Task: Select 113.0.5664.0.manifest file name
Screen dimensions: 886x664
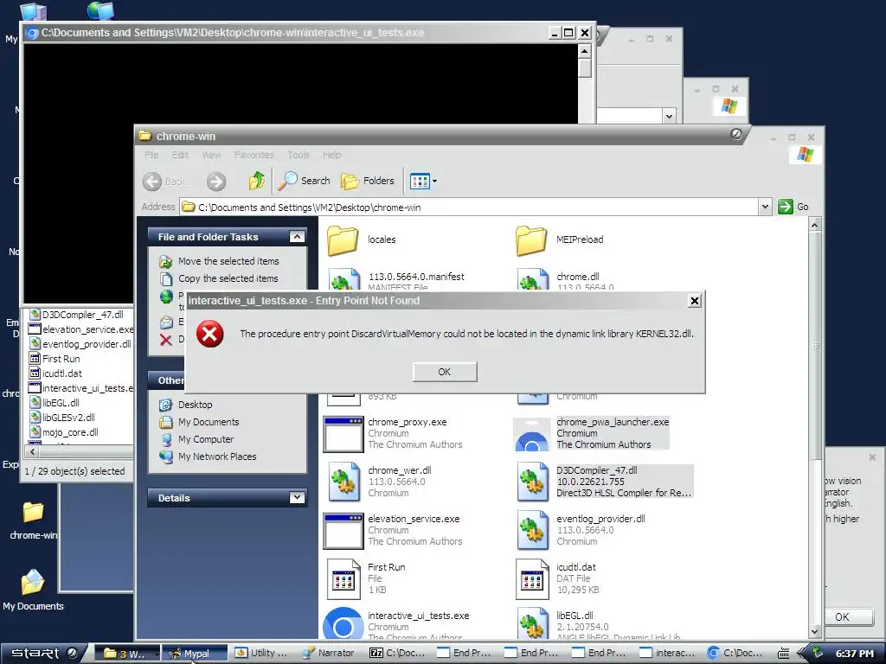Action: pos(416,277)
